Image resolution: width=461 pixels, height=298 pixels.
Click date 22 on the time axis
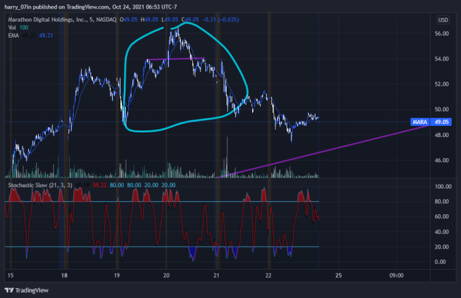pyautogui.click(x=268, y=276)
